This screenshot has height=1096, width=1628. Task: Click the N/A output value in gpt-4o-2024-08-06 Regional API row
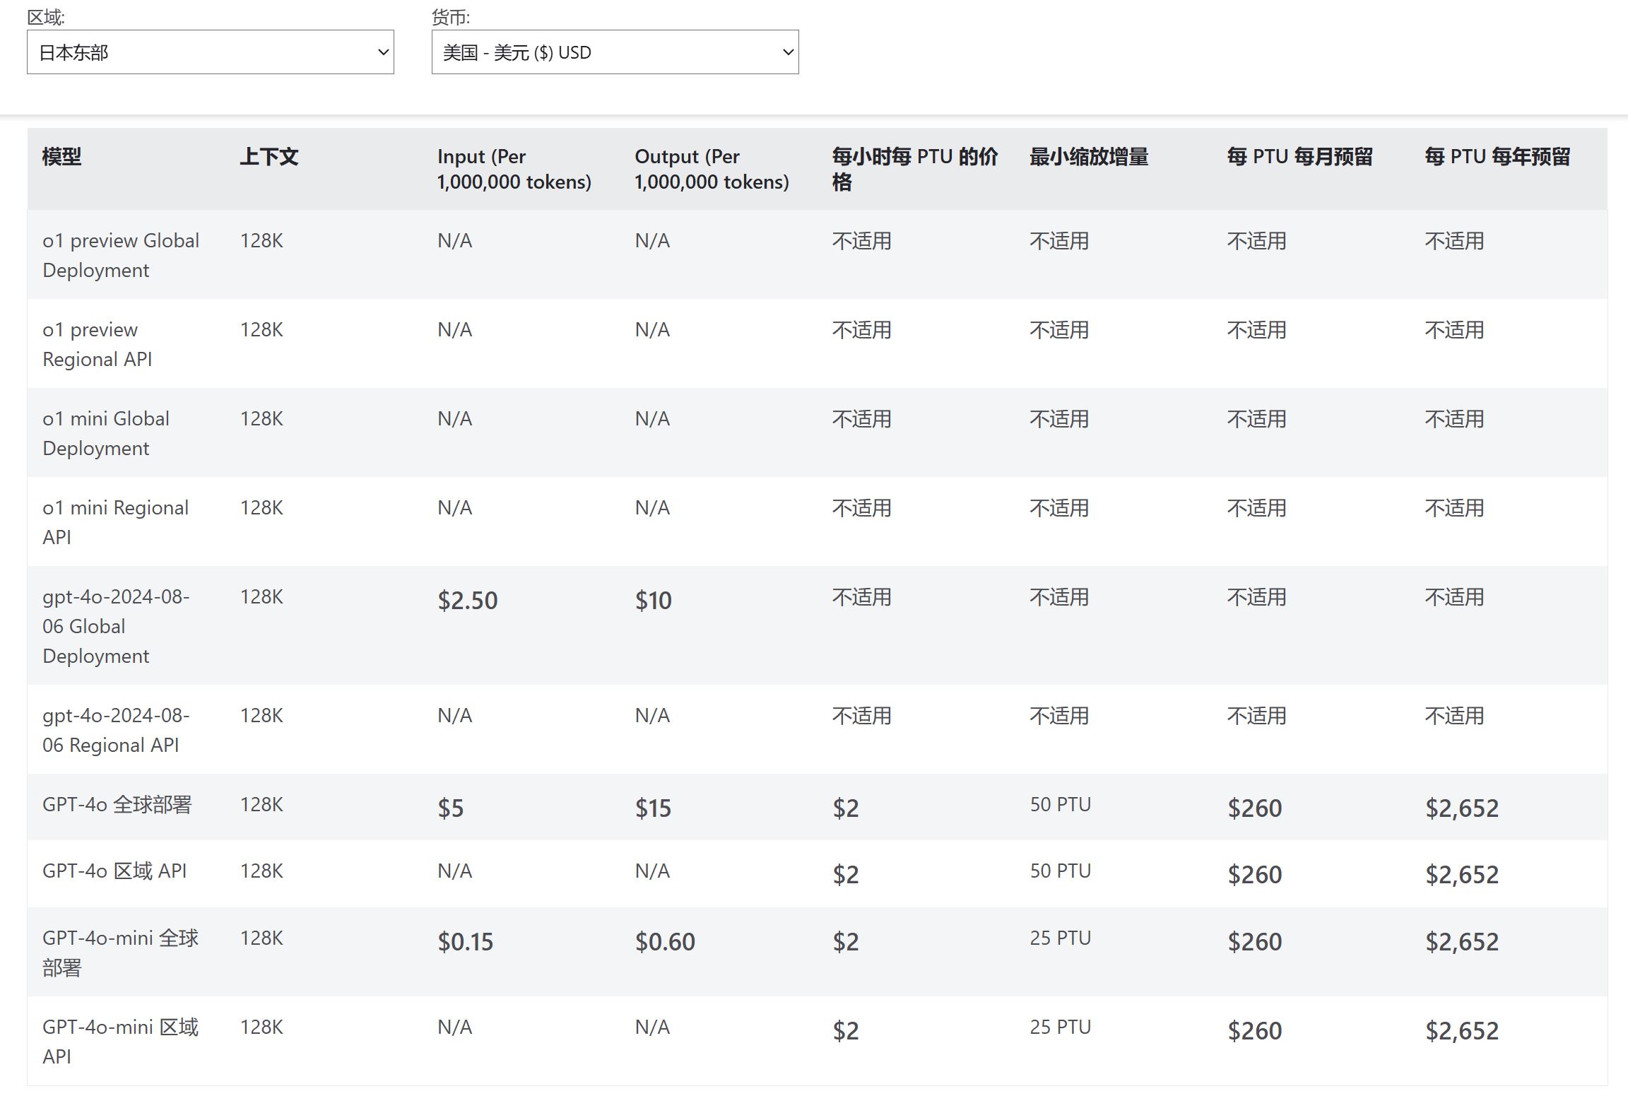pyautogui.click(x=652, y=716)
